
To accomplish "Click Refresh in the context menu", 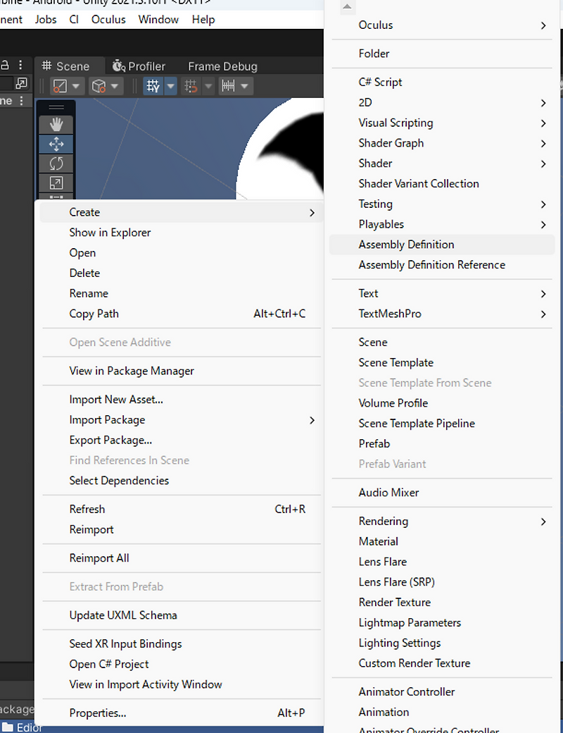I will [x=181, y=509].
